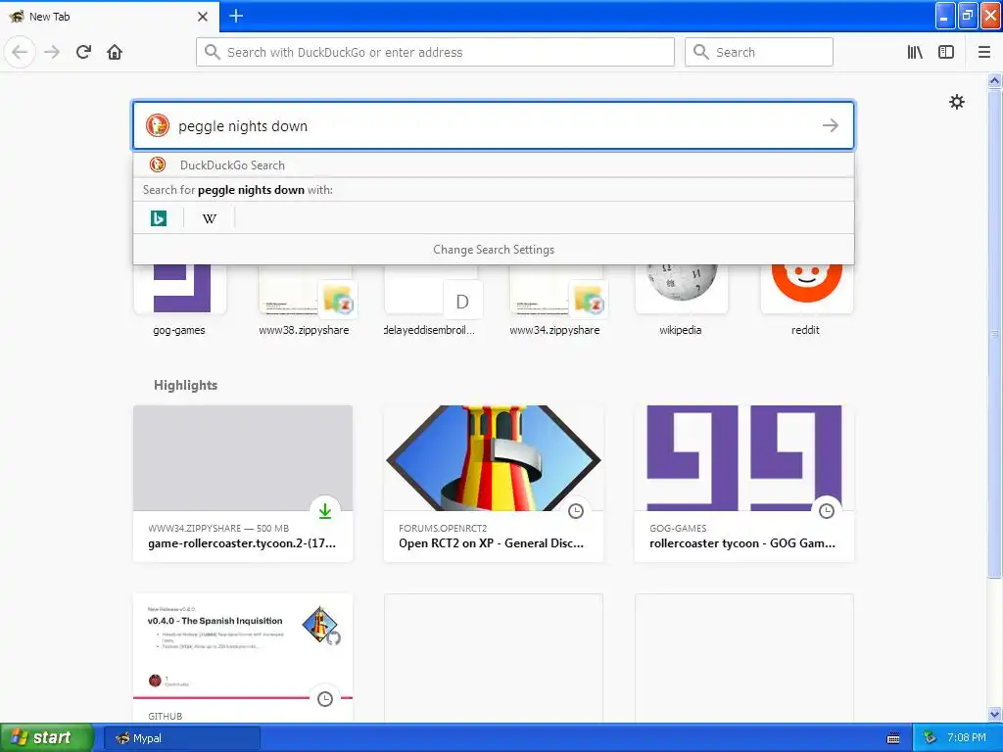Open GitHub Spanish Inquisition highlight card
This screenshot has width=1003, height=752.
pos(243,659)
